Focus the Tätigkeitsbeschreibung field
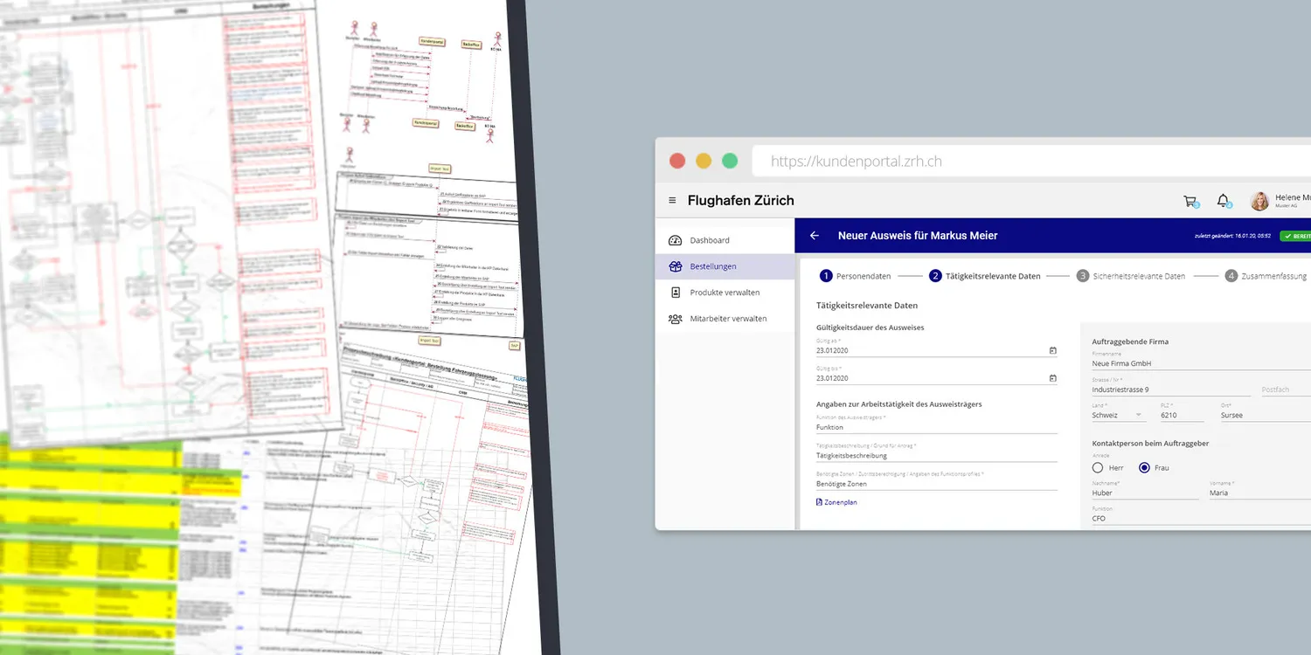1311x655 pixels. click(x=937, y=452)
